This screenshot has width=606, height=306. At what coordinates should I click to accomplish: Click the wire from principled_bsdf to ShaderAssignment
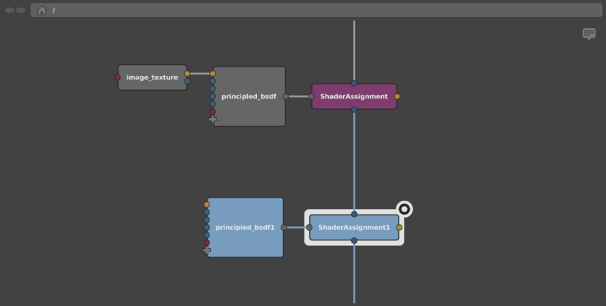click(298, 97)
